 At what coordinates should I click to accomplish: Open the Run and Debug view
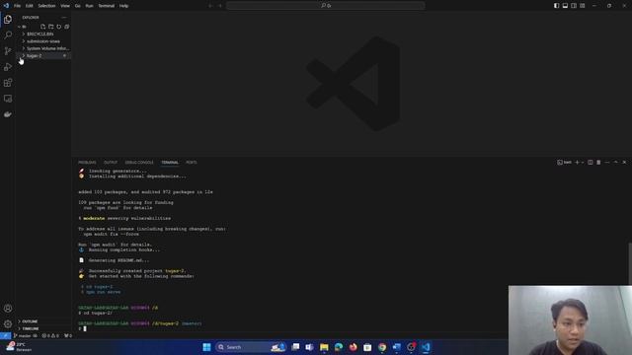click(x=8, y=67)
